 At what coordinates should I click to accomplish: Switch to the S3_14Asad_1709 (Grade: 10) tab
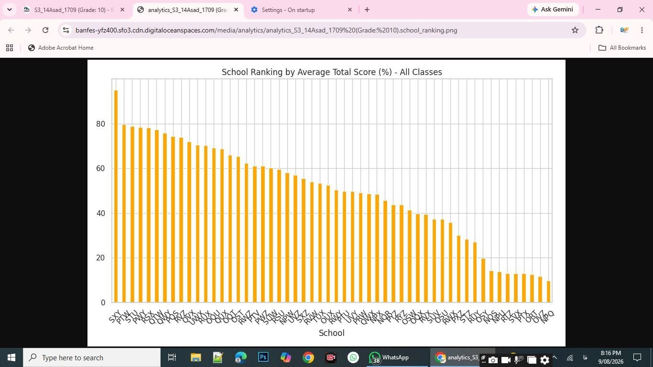pyautogui.click(x=69, y=10)
